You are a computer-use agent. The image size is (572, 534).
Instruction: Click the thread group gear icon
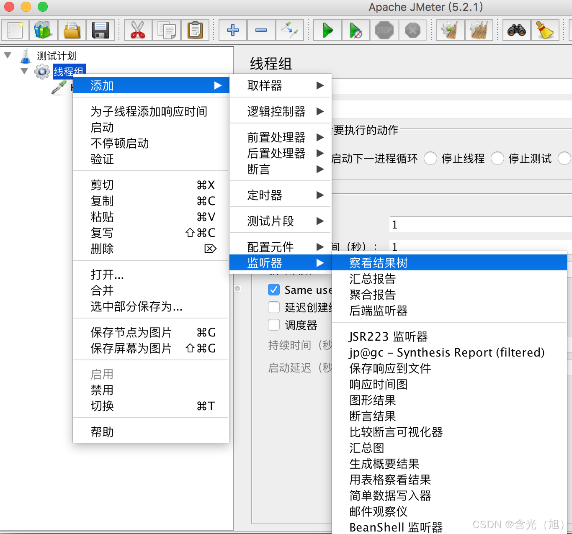tap(42, 72)
